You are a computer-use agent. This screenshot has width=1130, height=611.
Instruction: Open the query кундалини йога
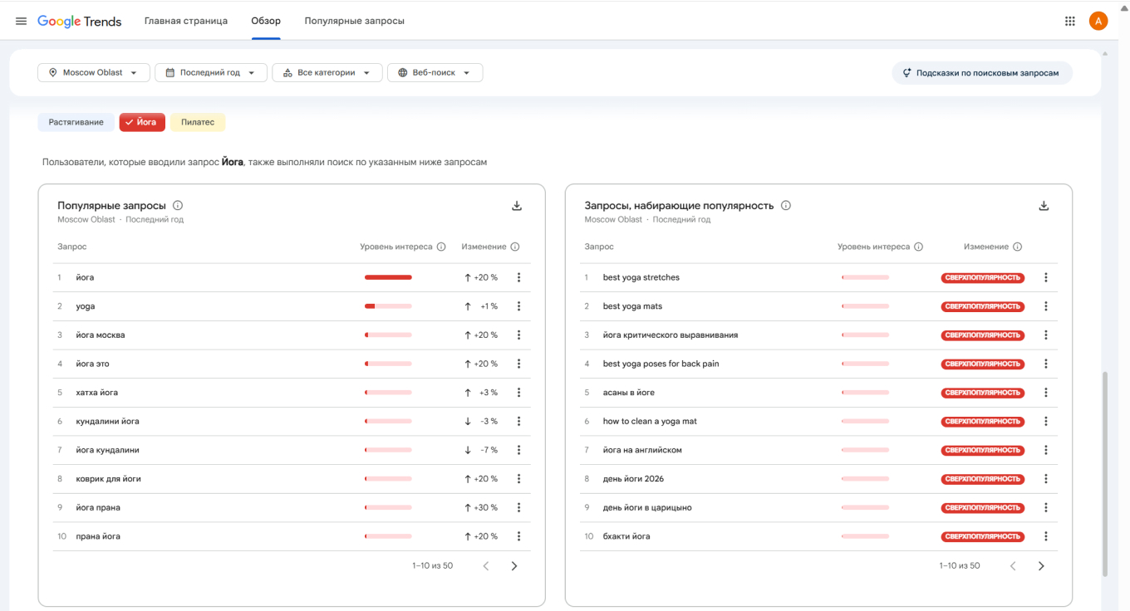coord(107,422)
